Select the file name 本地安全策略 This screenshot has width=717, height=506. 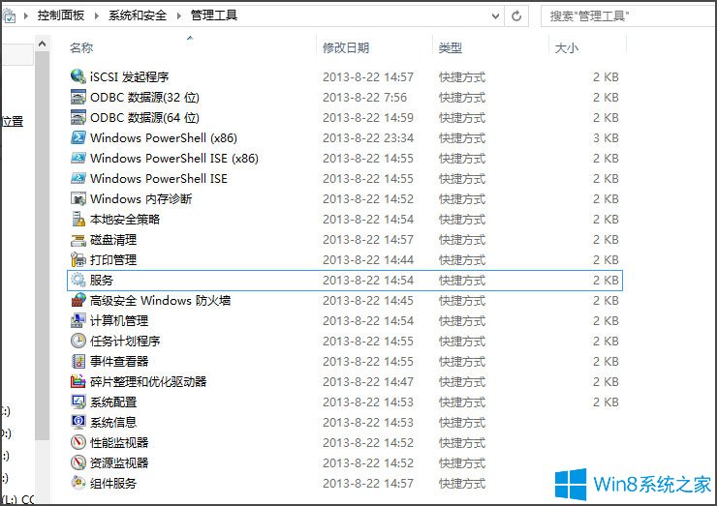(125, 220)
